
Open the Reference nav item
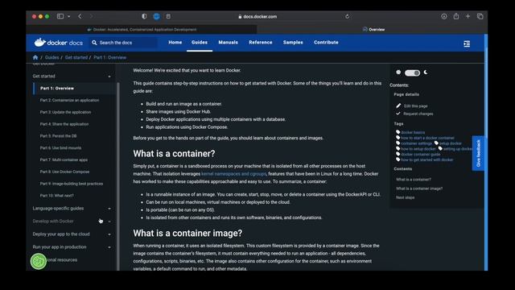click(x=261, y=43)
